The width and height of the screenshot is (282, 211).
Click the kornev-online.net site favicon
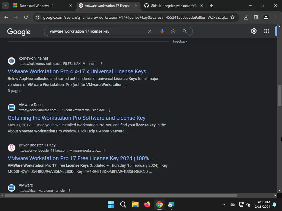[x=12, y=61]
